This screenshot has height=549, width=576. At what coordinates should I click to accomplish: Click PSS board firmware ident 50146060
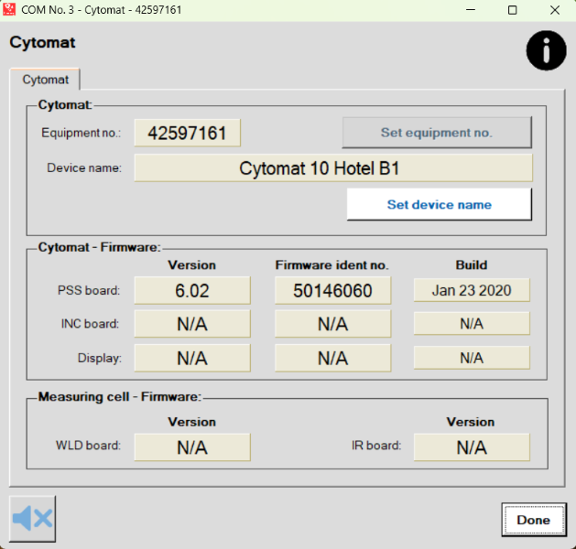332,291
